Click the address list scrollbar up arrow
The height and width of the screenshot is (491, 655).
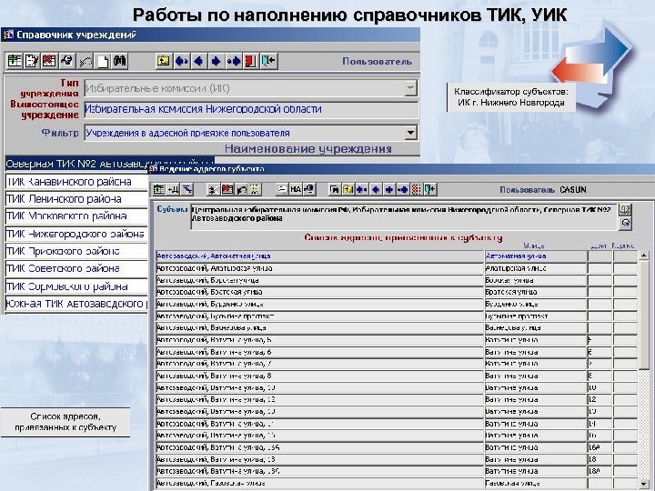644,255
